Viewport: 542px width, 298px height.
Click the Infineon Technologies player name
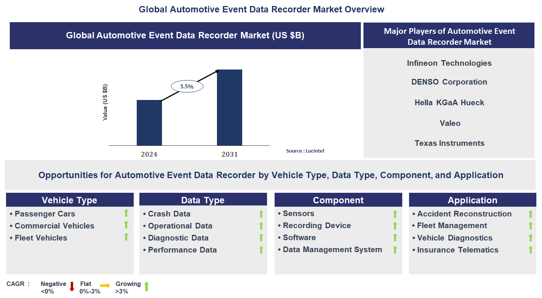[449, 63]
